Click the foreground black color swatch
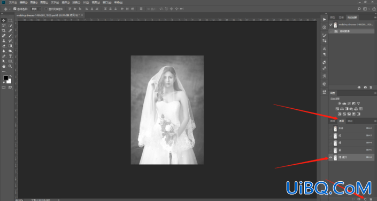This screenshot has width=377, height=201. tap(5, 78)
